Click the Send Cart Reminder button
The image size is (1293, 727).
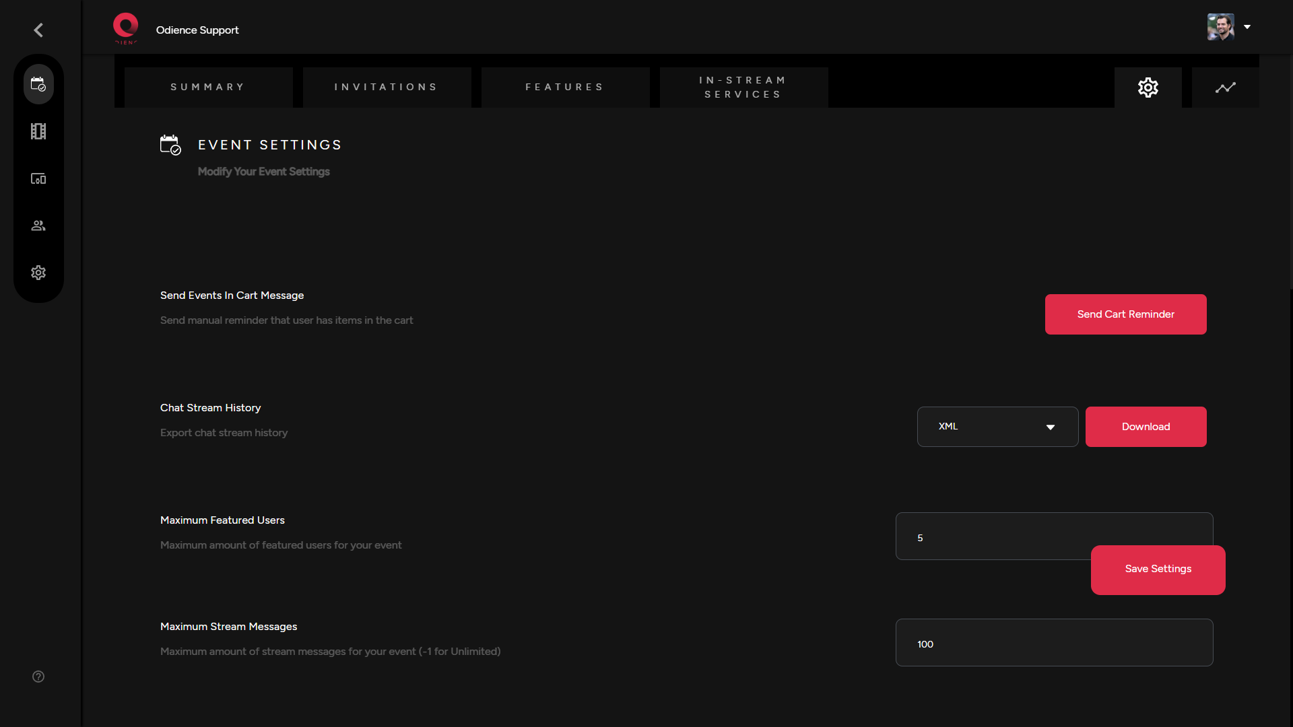point(1125,314)
